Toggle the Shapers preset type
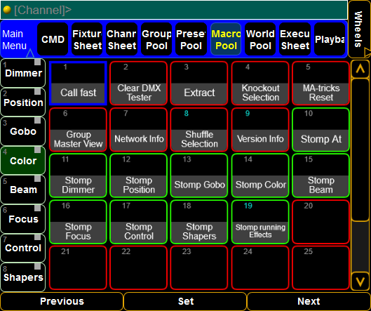 (x=23, y=277)
